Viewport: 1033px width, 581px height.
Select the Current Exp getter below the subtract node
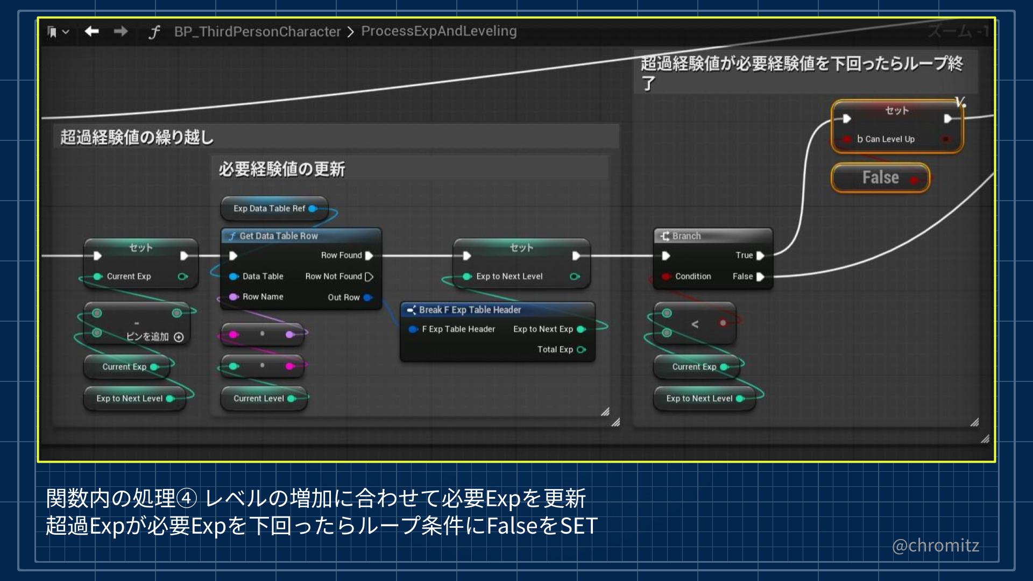click(x=126, y=367)
